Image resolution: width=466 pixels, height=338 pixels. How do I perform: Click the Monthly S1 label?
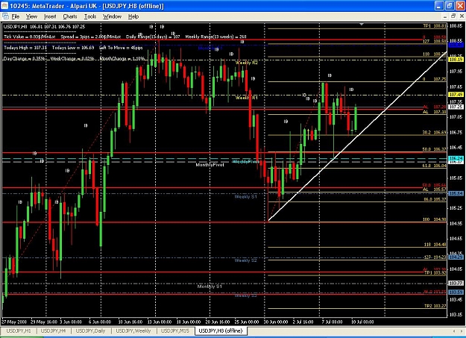210,287
